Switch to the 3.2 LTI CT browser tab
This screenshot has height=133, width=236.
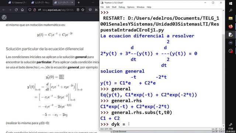click(40, 3)
